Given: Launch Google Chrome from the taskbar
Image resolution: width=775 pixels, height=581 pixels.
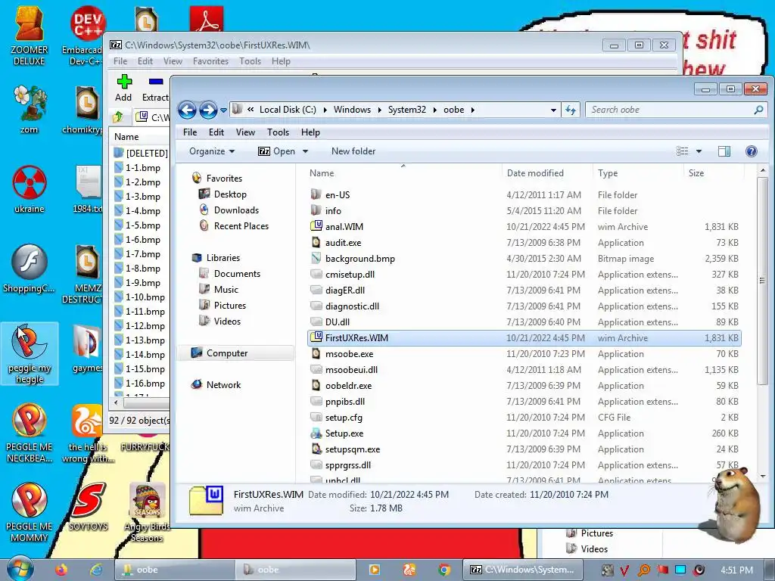Looking at the screenshot, I should click(x=444, y=570).
